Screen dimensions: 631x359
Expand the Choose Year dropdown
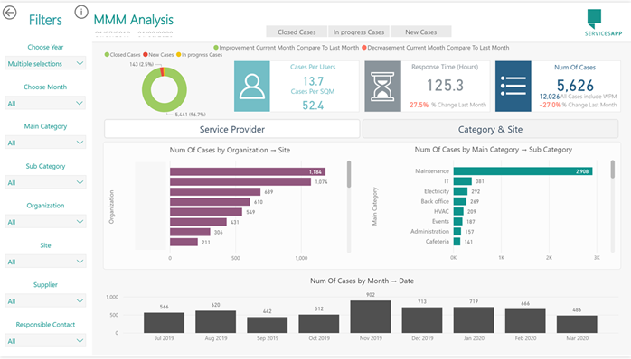point(45,63)
